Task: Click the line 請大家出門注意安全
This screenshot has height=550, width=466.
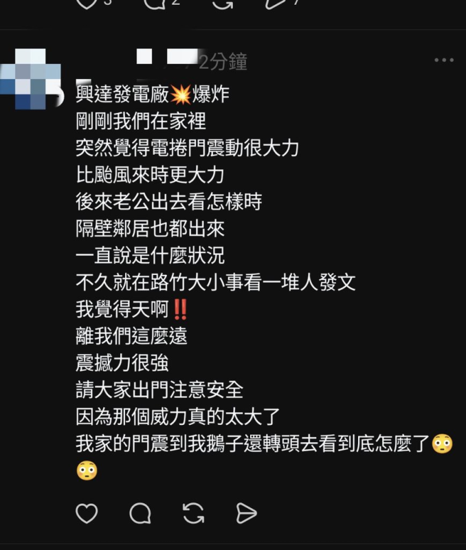Action: click(x=159, y=390)
